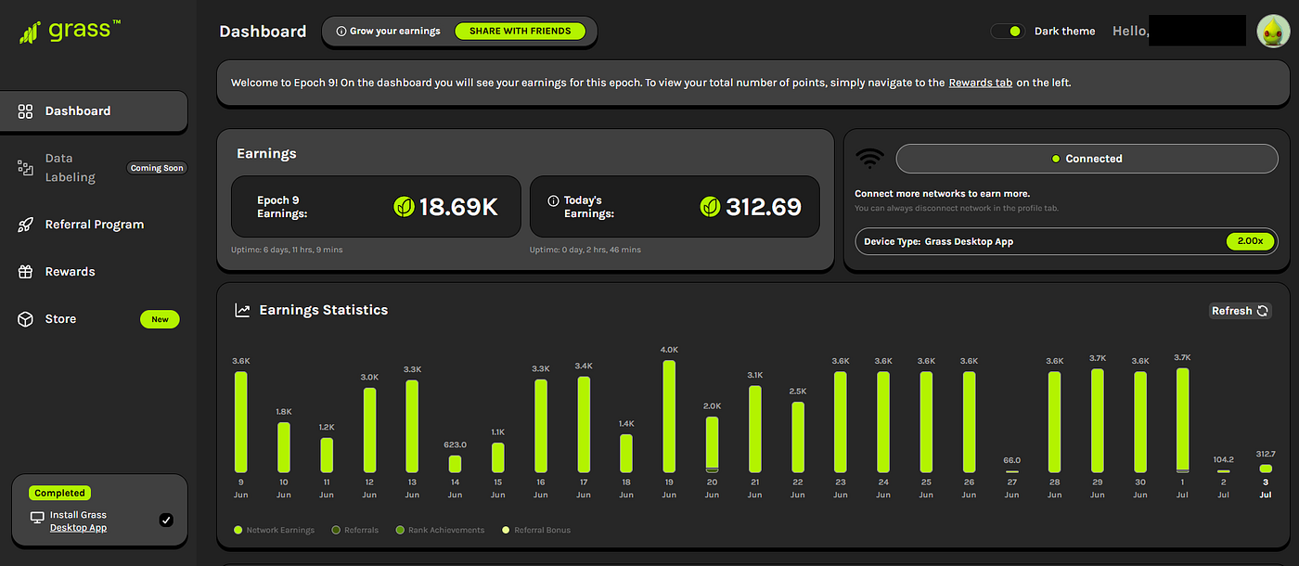Click the Wi-Fi connection icon

tap(869, 159)
